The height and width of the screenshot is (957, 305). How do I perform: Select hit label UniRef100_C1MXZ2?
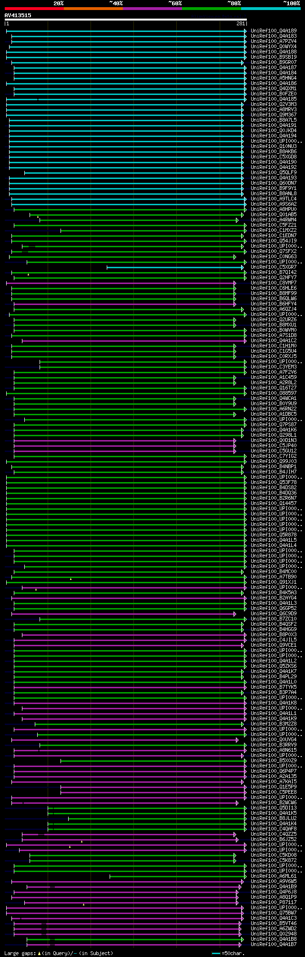point(274,231)
